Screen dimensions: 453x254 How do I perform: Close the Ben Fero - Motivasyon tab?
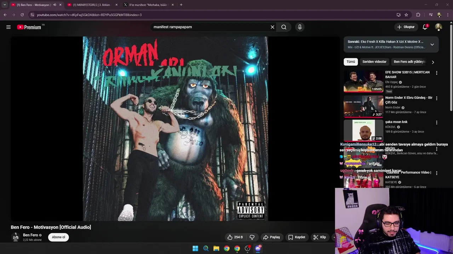pyautogui.click(x=60, y=5)
